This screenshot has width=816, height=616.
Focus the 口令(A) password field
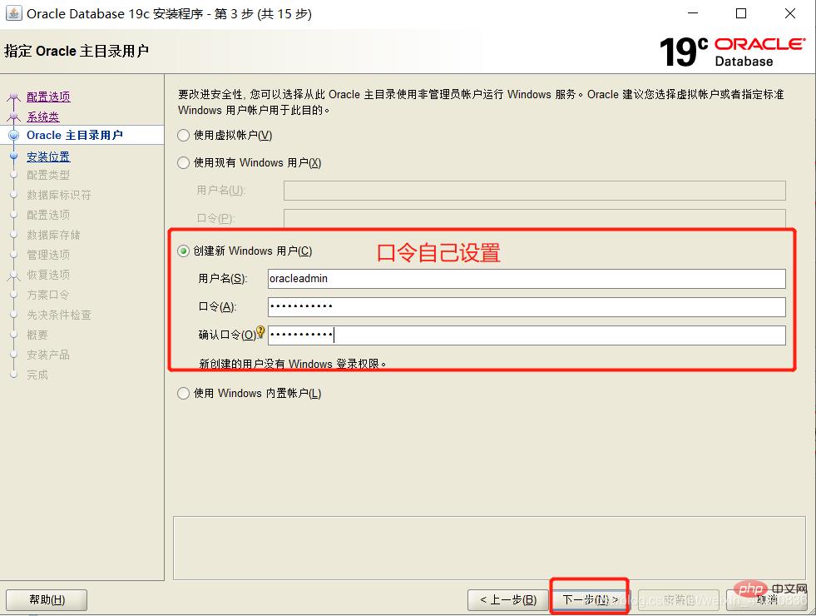click(527, 306)
